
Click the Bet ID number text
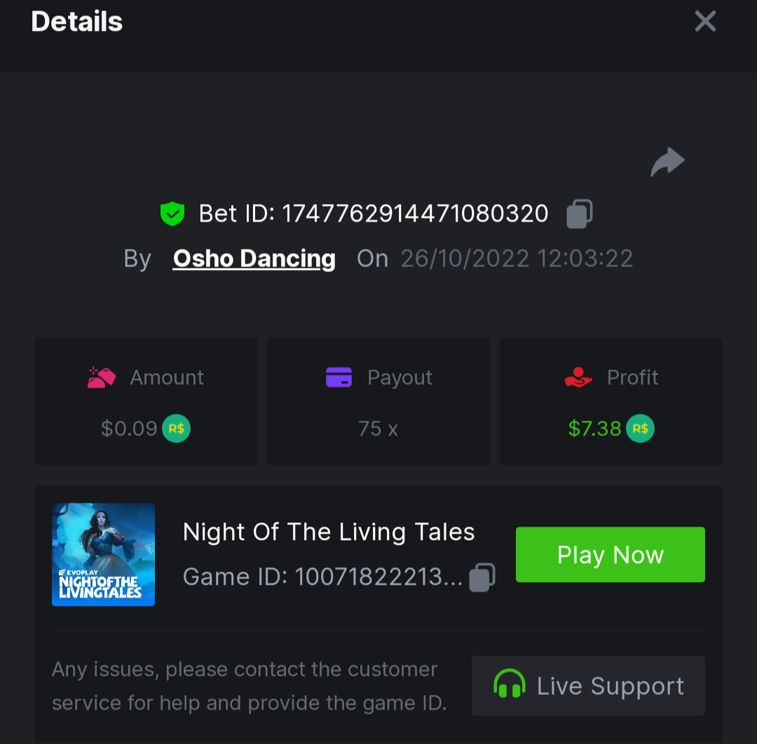(415, 213)
